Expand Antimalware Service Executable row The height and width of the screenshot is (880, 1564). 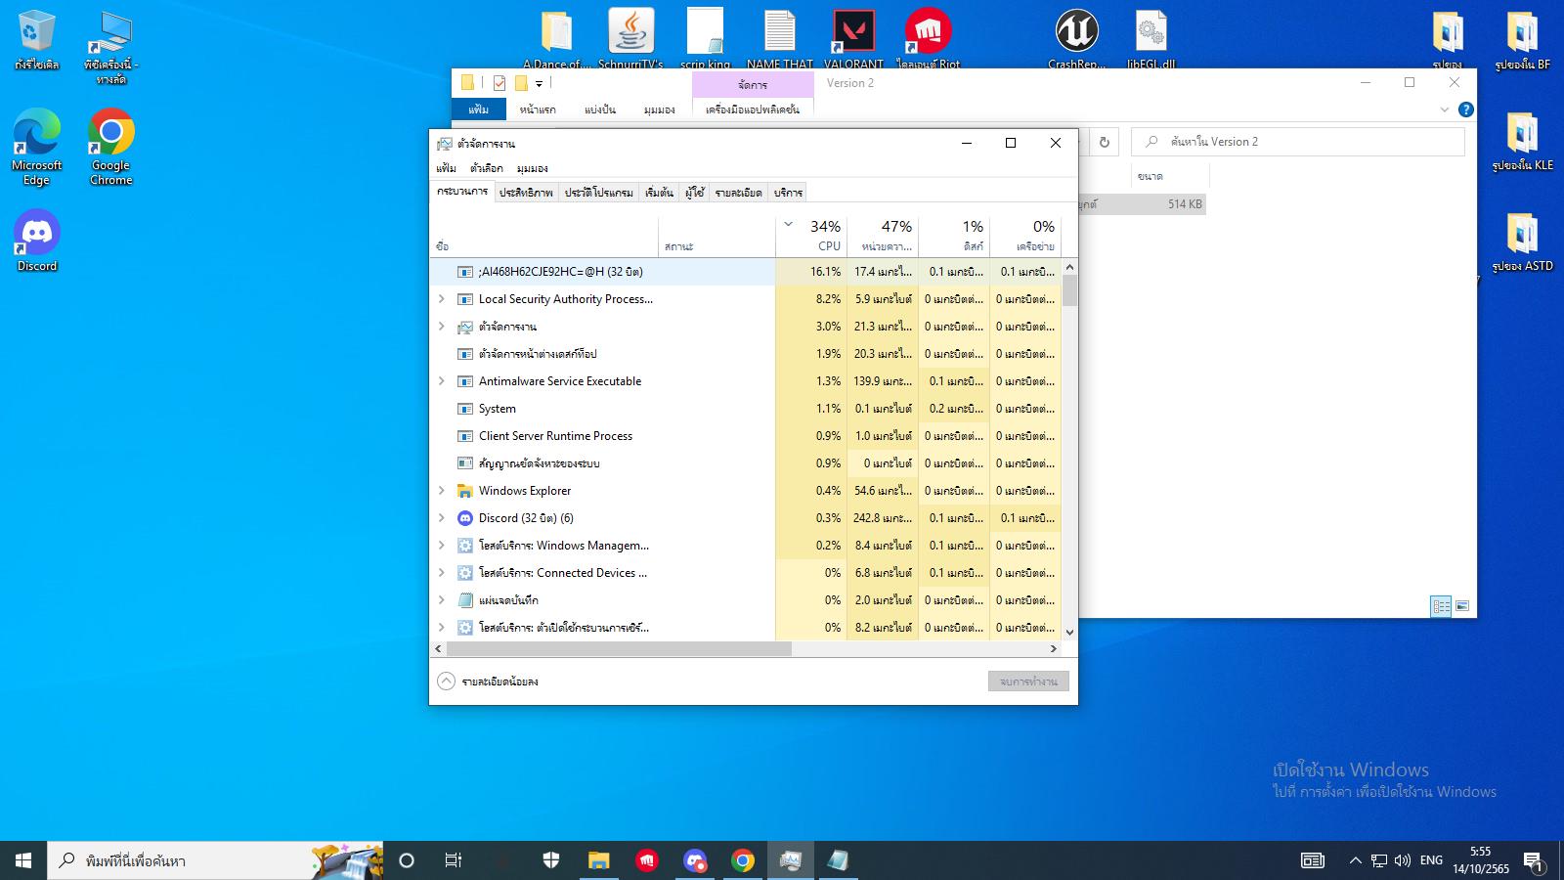point(441,381)
